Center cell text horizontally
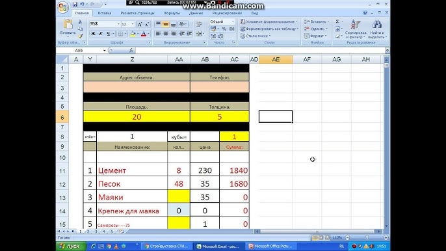Screen dimensions: 446x251 coord(166,34)
